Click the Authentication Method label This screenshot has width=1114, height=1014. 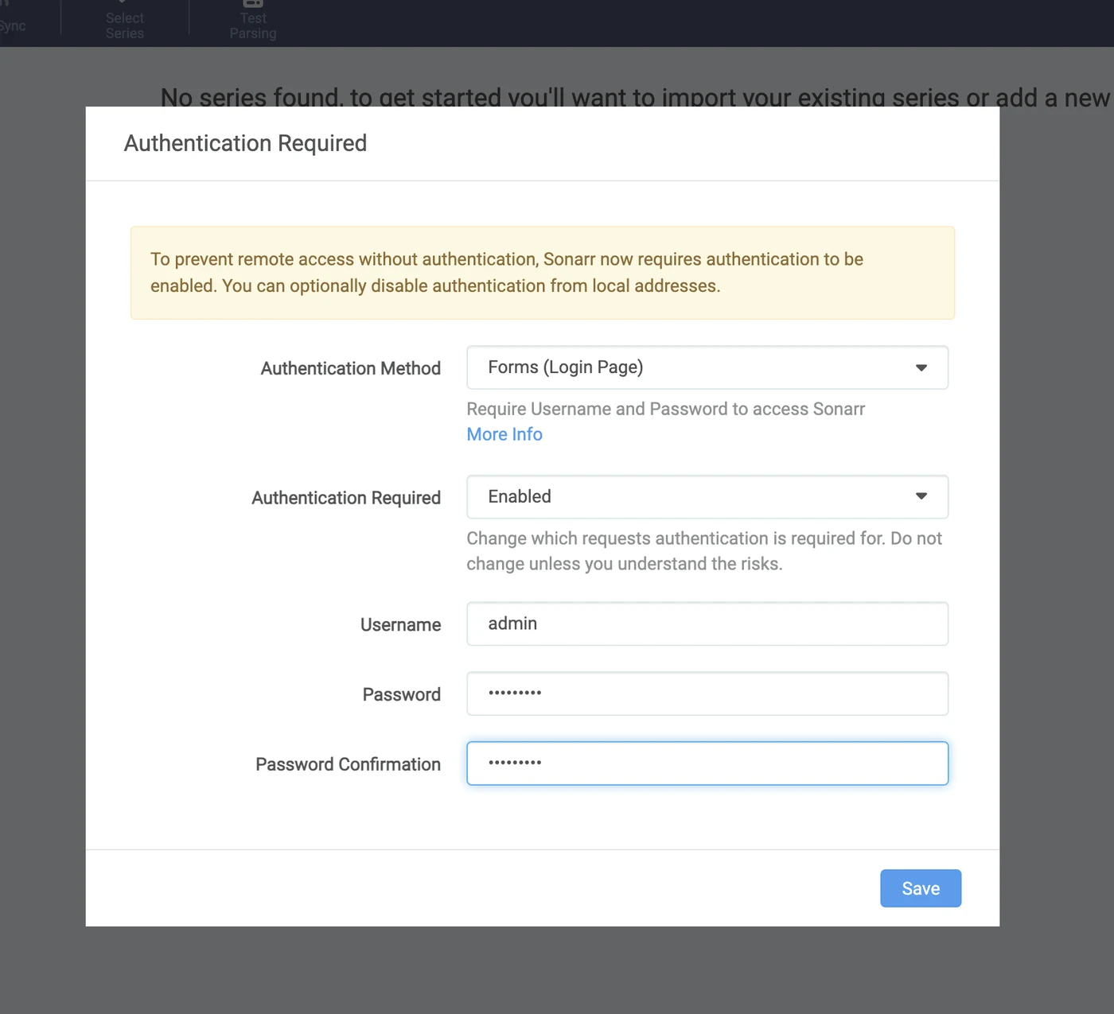click(351, 368)
